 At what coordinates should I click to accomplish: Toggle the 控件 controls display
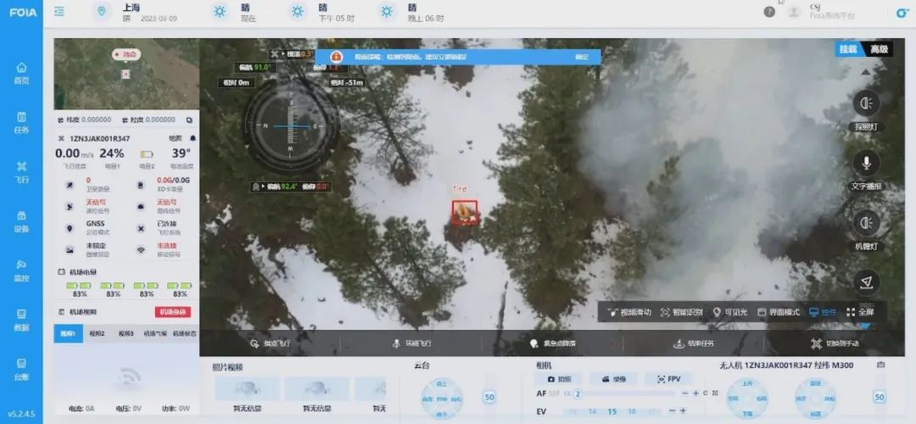pyautogui.click(x=822, y=312)
